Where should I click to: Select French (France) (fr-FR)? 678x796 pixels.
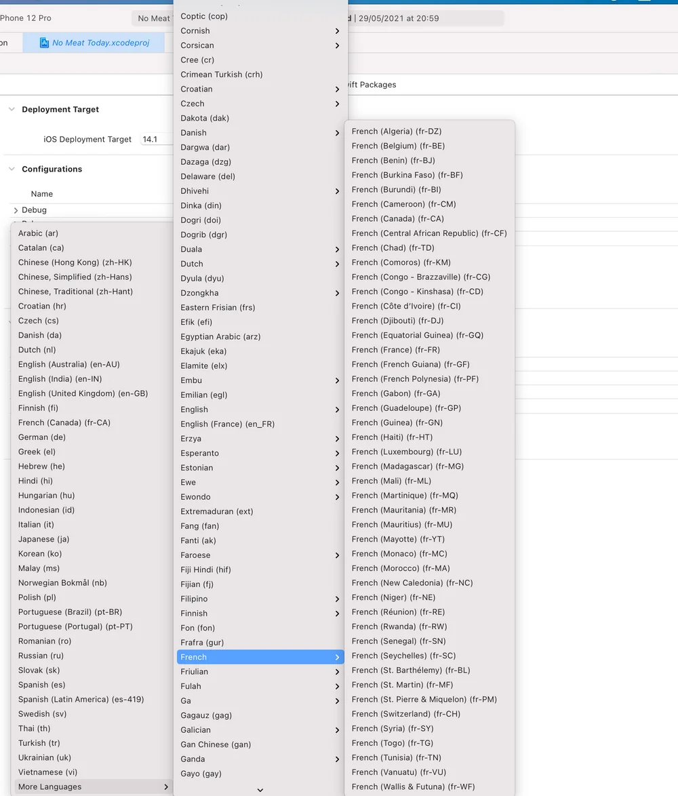coord(395,350)
